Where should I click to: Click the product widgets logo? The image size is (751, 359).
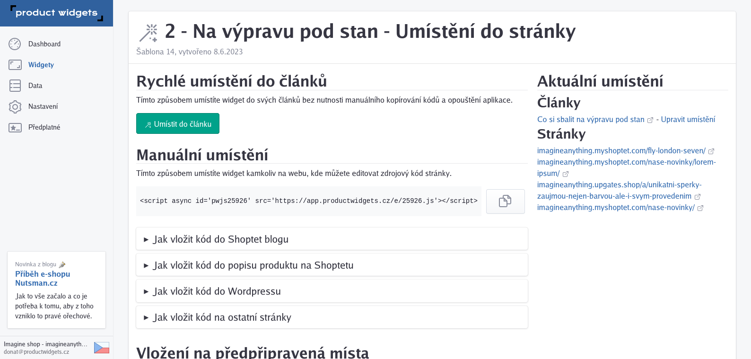[56, 13]
